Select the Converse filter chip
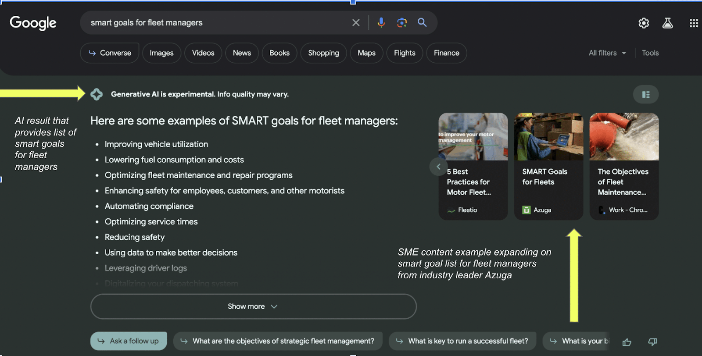The height and width of the screenshot is (356, 702). 110,53
